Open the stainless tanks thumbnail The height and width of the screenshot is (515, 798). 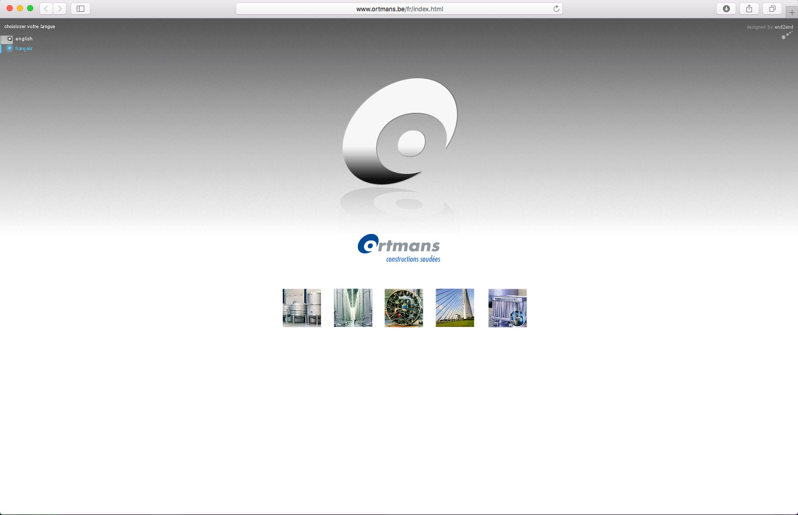tap(302, 308)
